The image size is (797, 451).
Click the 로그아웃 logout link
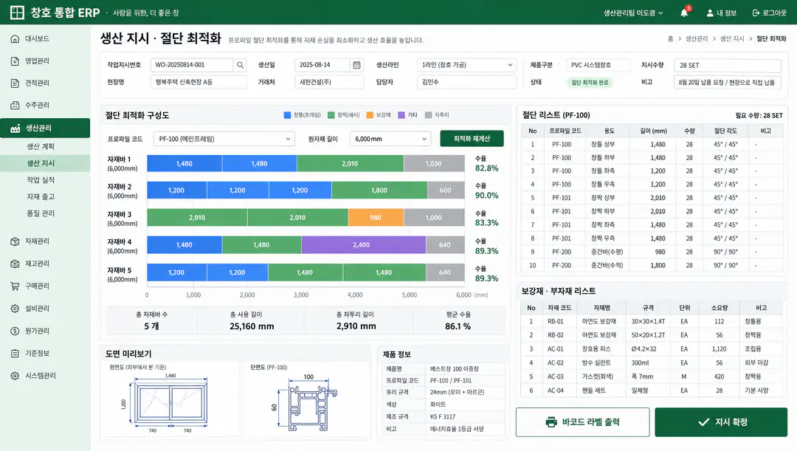pyautogui.click(x=769, y=13)
